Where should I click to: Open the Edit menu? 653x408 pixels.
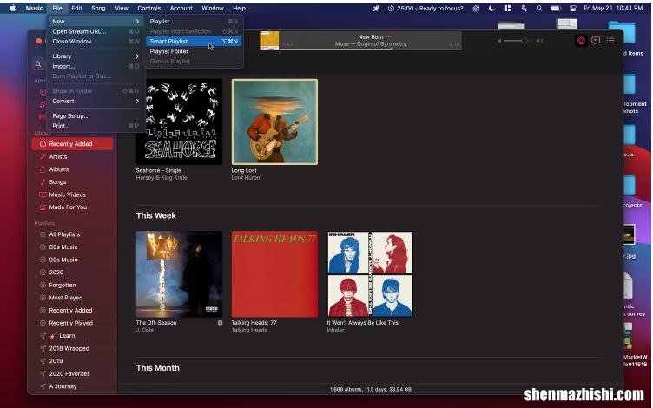pyautogui.click(x=76, y=8)
